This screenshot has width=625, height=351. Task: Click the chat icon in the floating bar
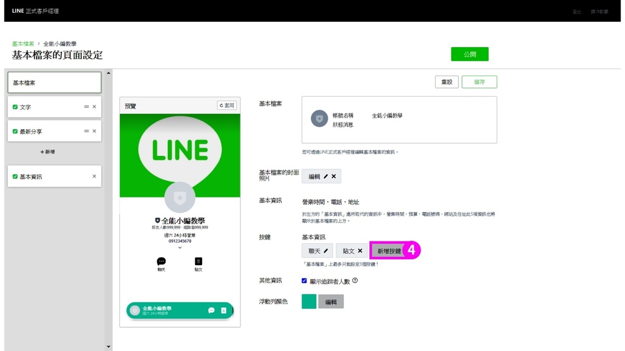click(211, 310)
